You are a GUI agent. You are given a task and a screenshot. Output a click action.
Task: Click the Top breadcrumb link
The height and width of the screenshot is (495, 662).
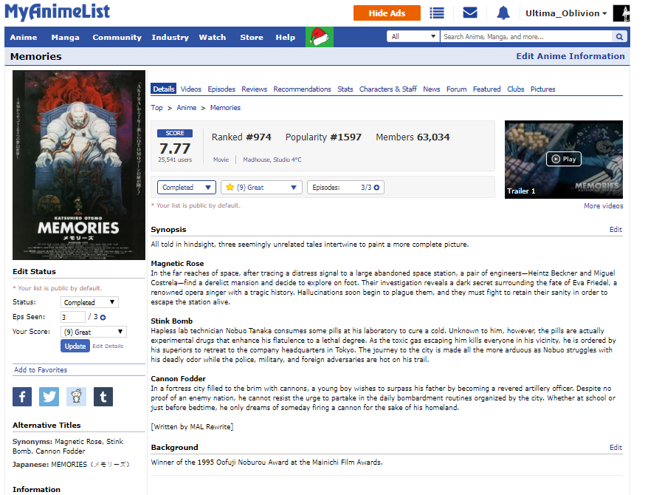pyautogui.click(x=156, y=108)
